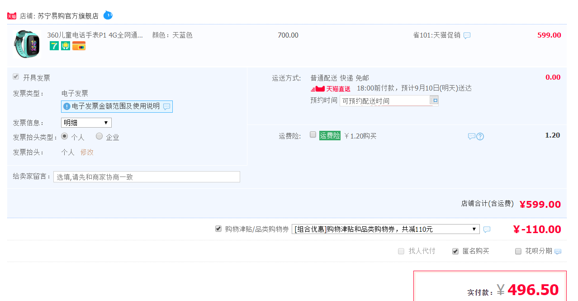Click the 店铺合计(含运费) label

click(x=488, y=204)
